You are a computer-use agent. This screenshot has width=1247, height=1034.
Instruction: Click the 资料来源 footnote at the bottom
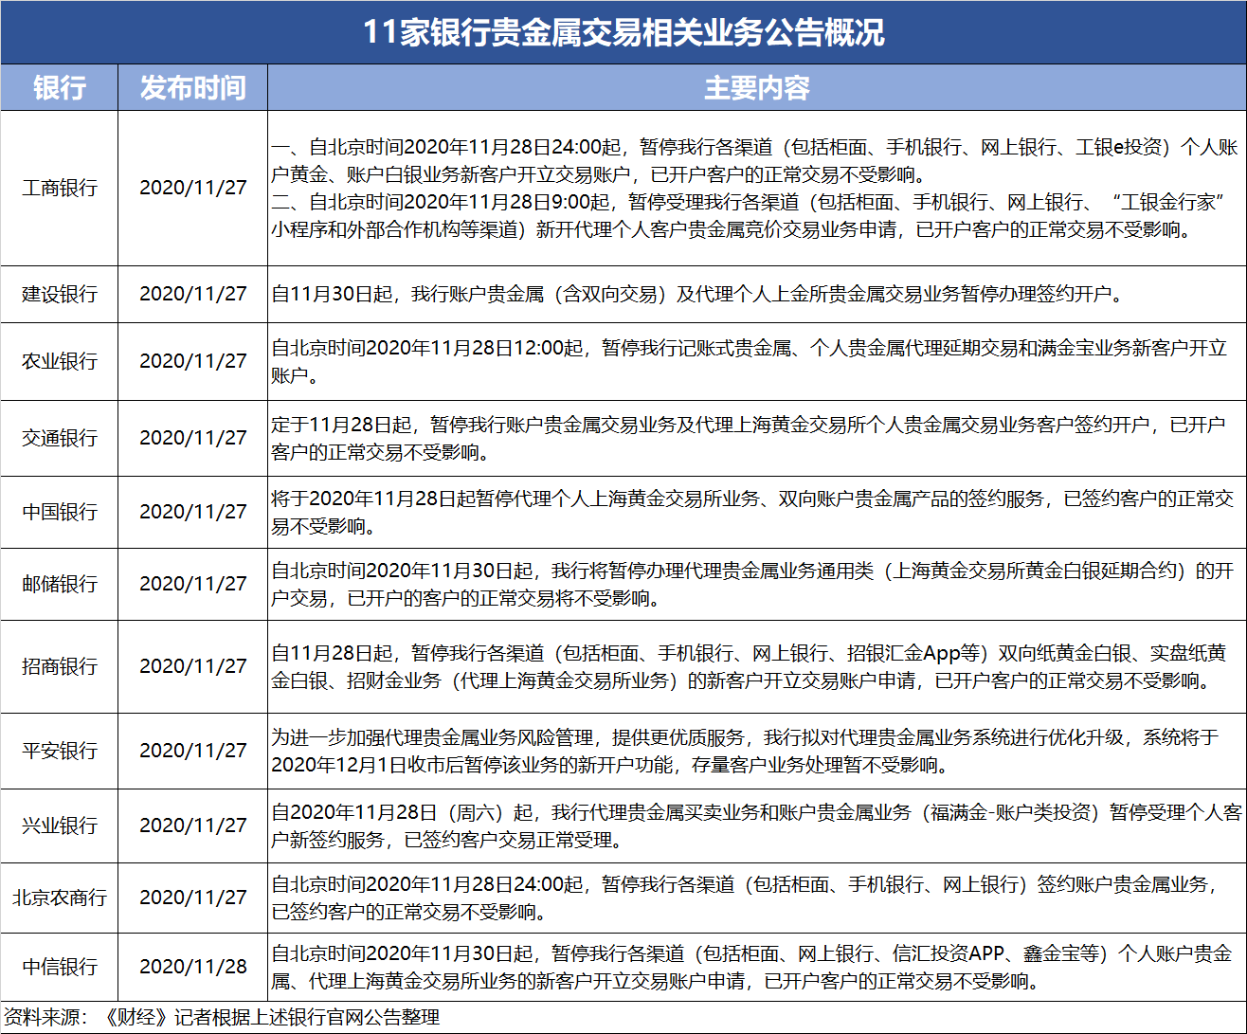[x=221, y=1018]
